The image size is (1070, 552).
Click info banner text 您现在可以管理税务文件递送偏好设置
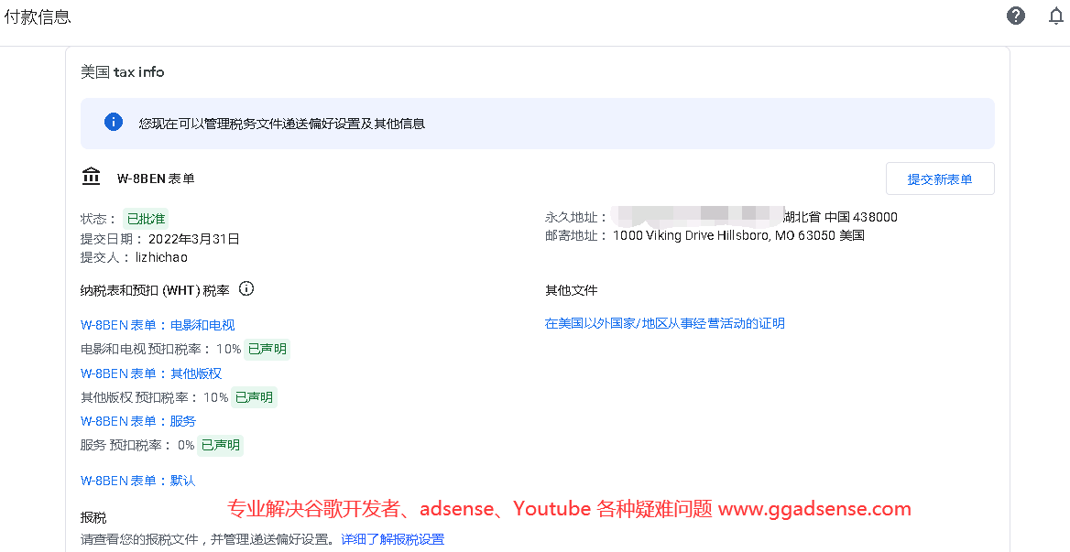pyautogui.click(x=282, y=124)
